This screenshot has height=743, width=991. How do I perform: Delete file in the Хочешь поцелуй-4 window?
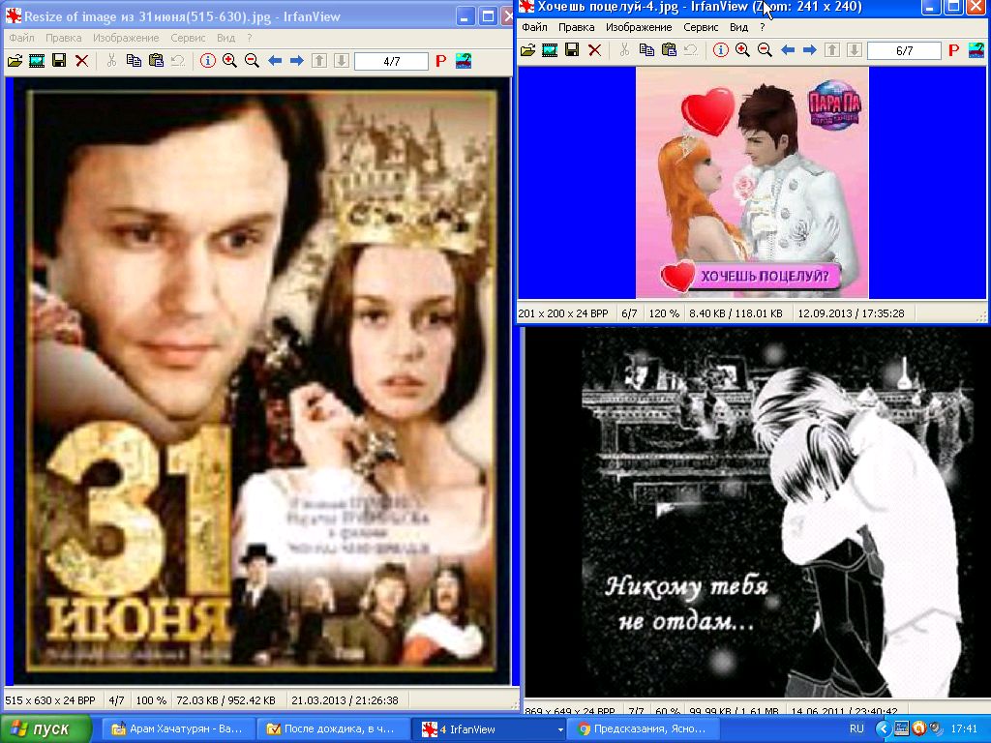(x=595, y=50)
